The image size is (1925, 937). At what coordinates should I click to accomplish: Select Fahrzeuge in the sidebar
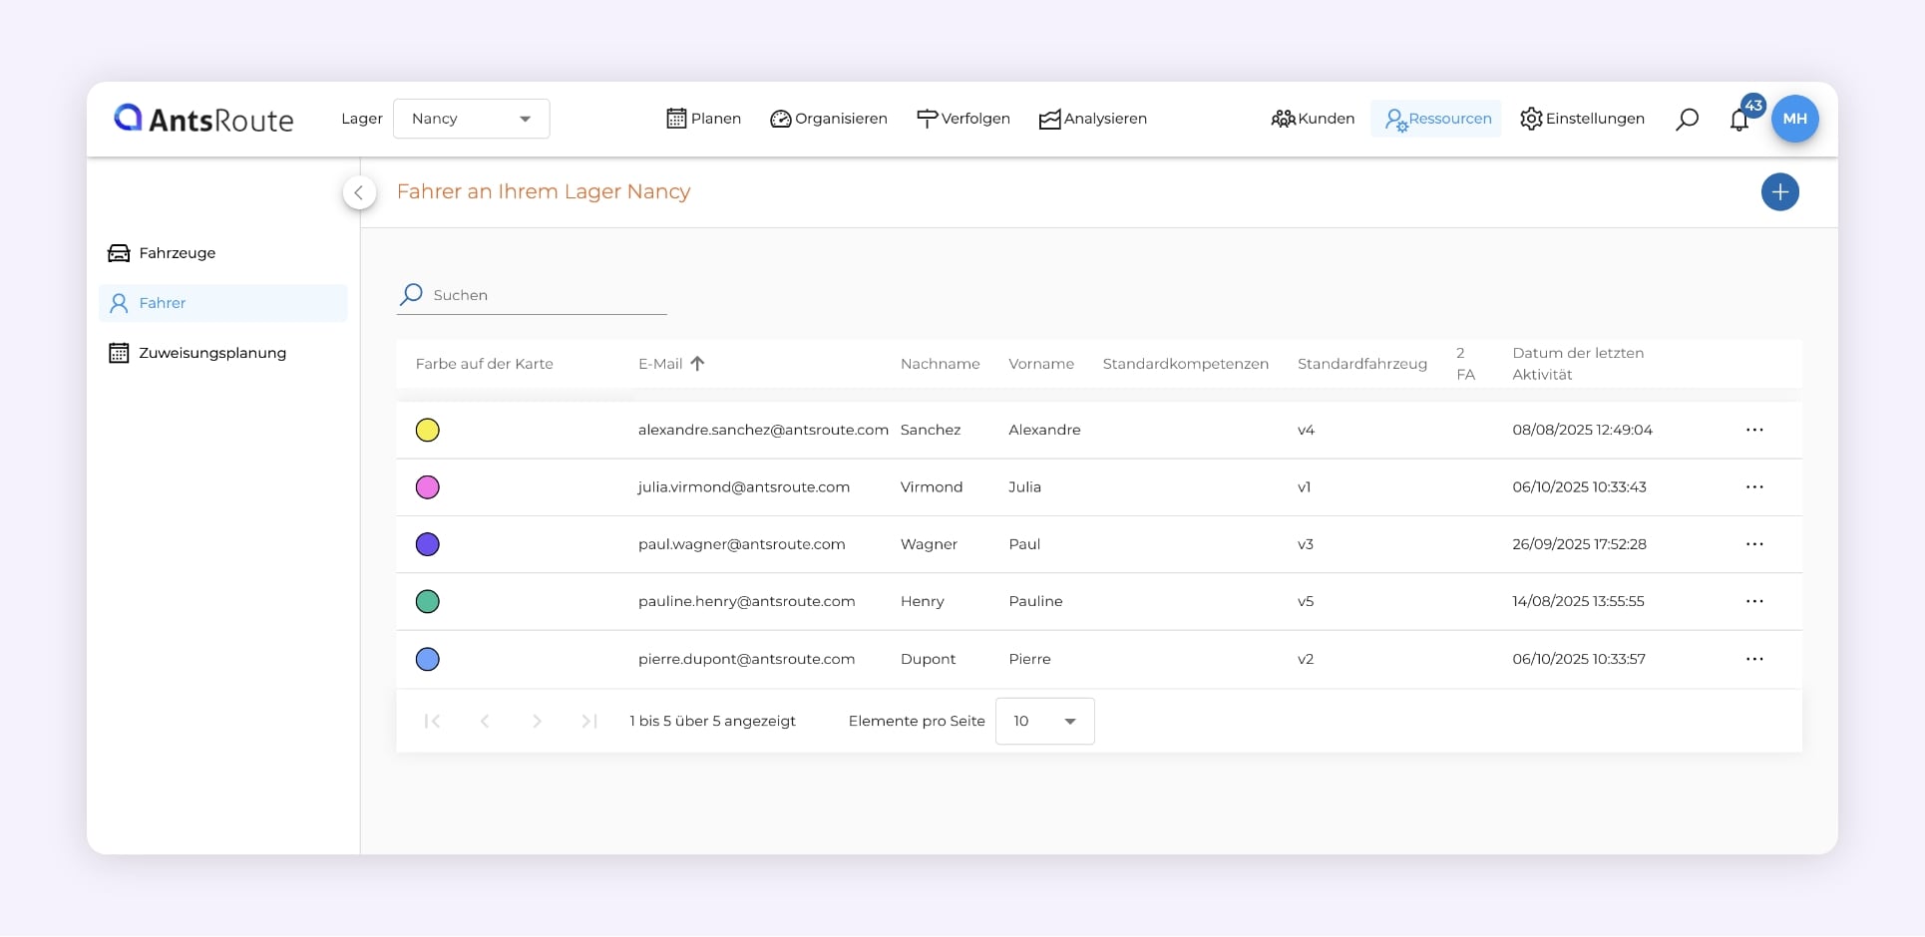tap(177, 253)
